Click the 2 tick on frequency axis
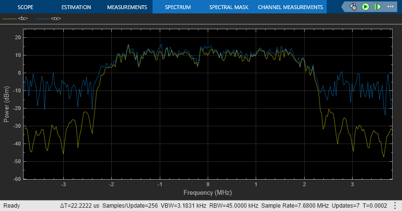 pyautogui.click(x=304, y=184)
